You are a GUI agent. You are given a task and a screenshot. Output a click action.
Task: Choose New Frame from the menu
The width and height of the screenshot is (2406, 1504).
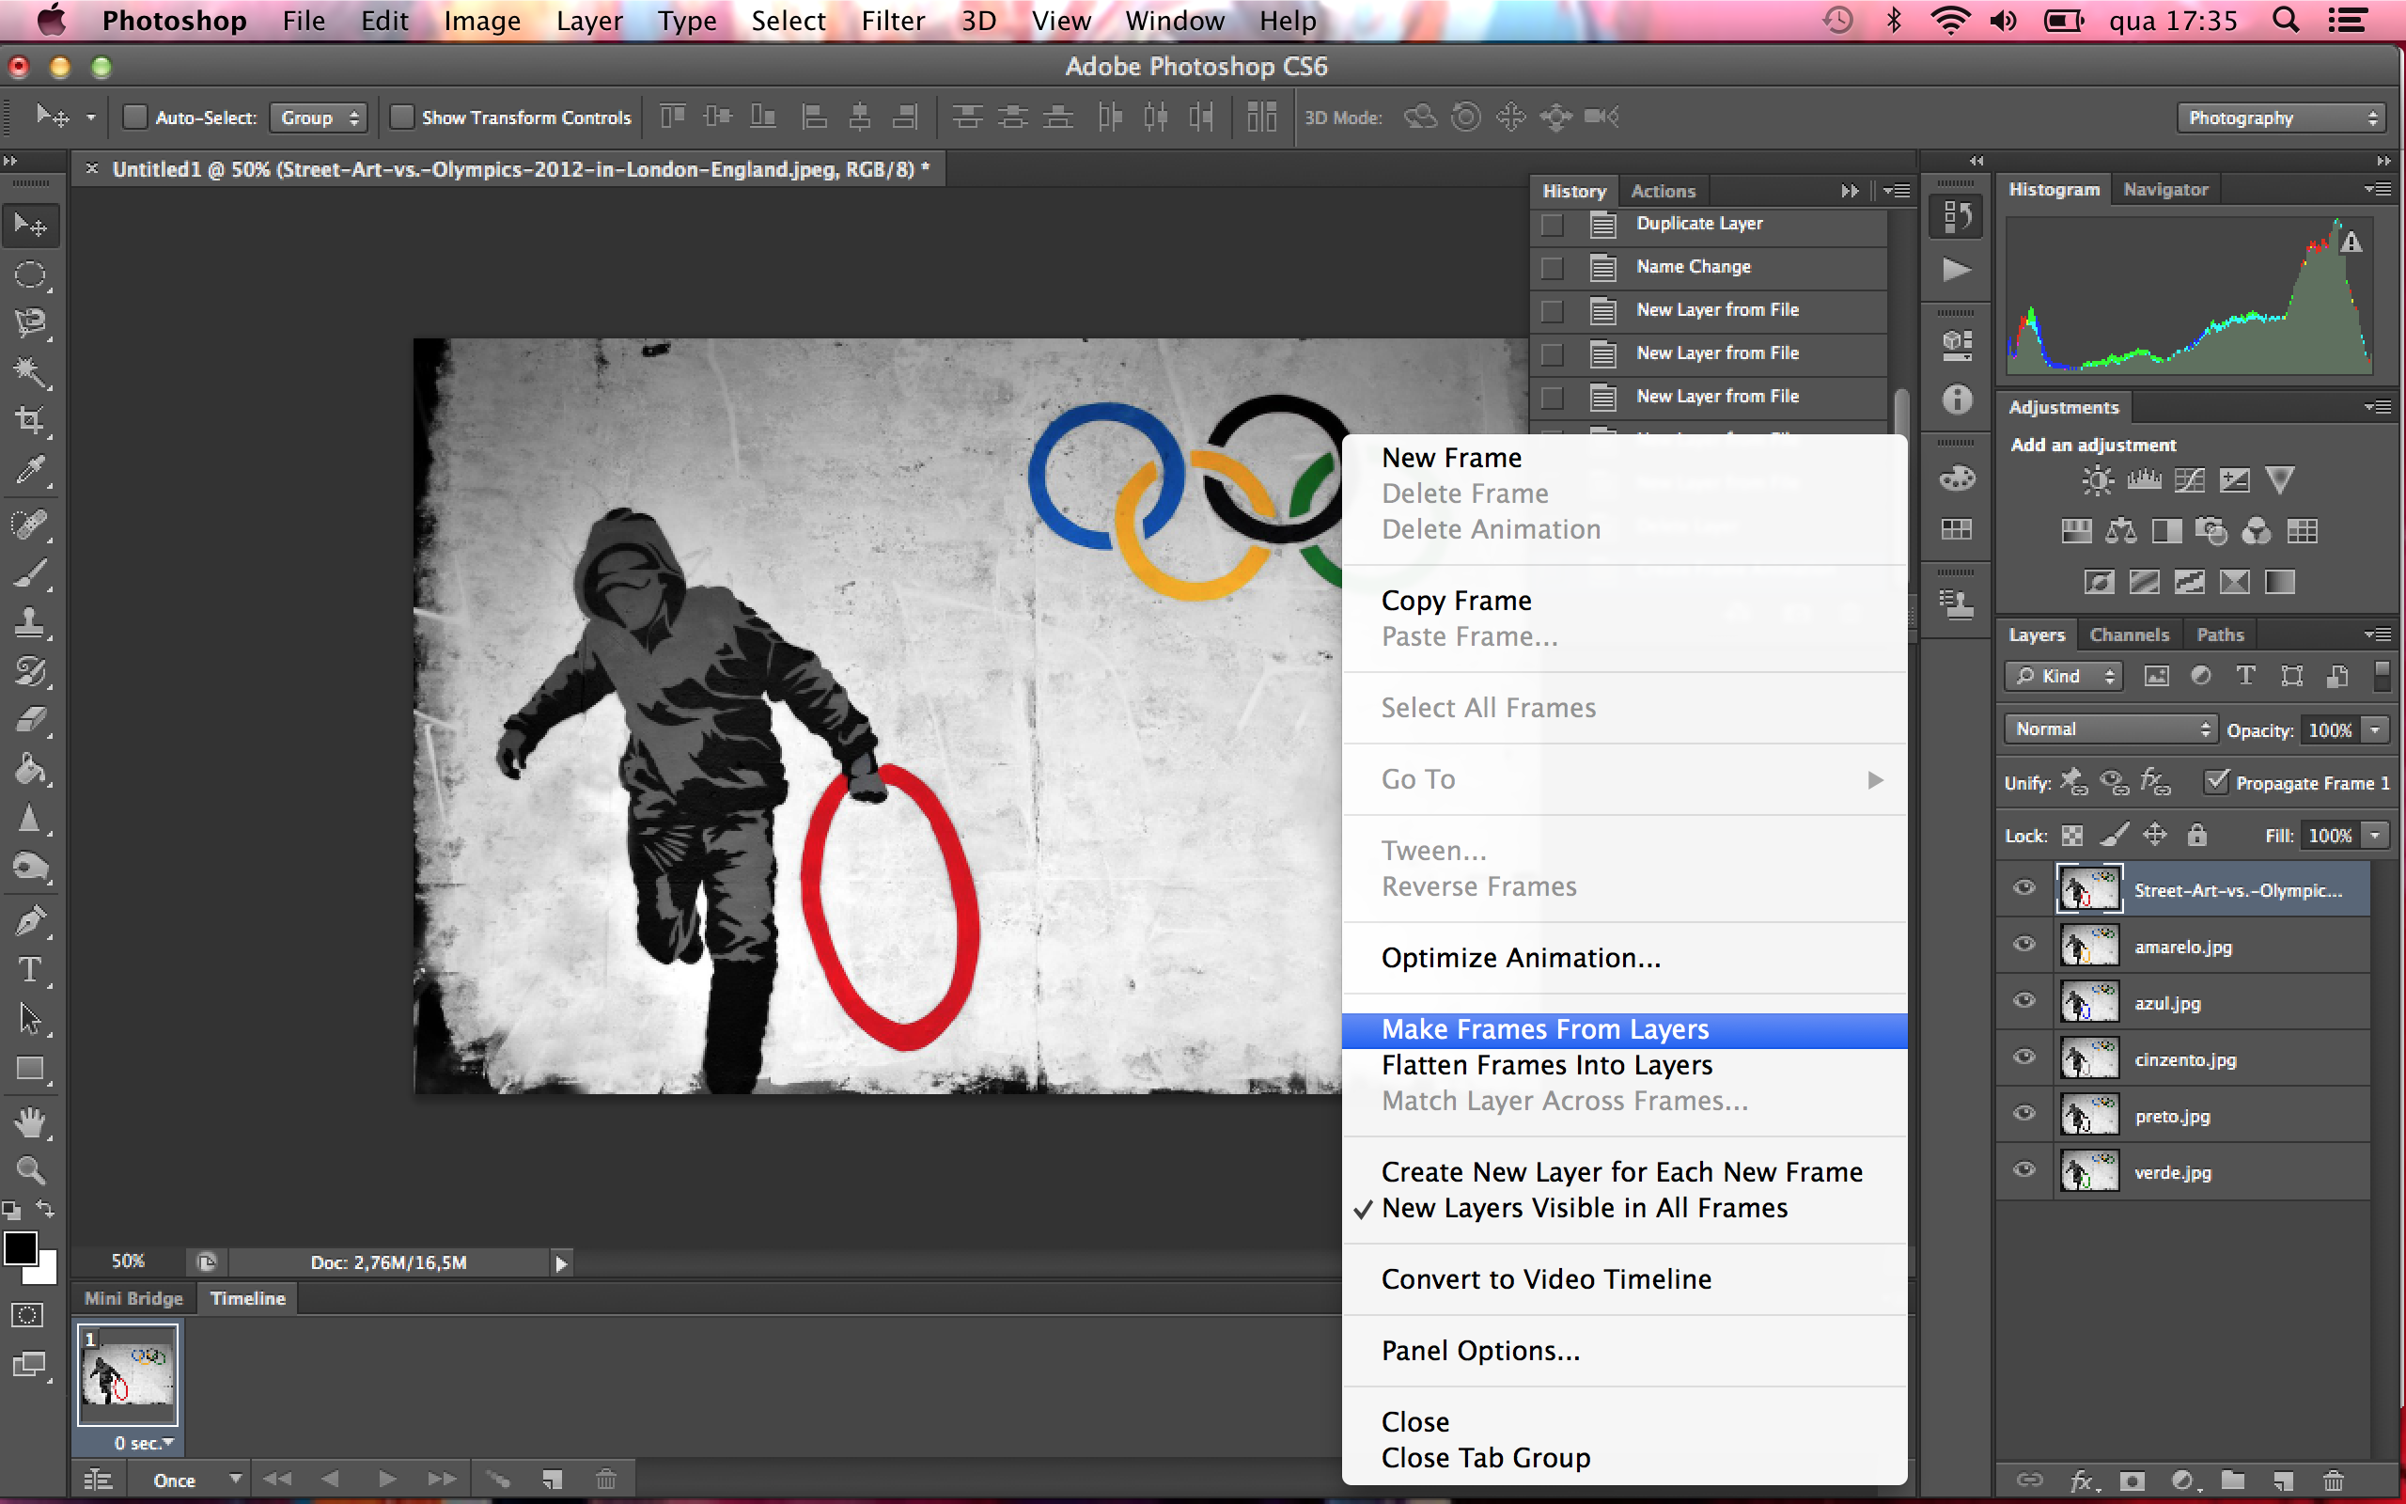1625,458
